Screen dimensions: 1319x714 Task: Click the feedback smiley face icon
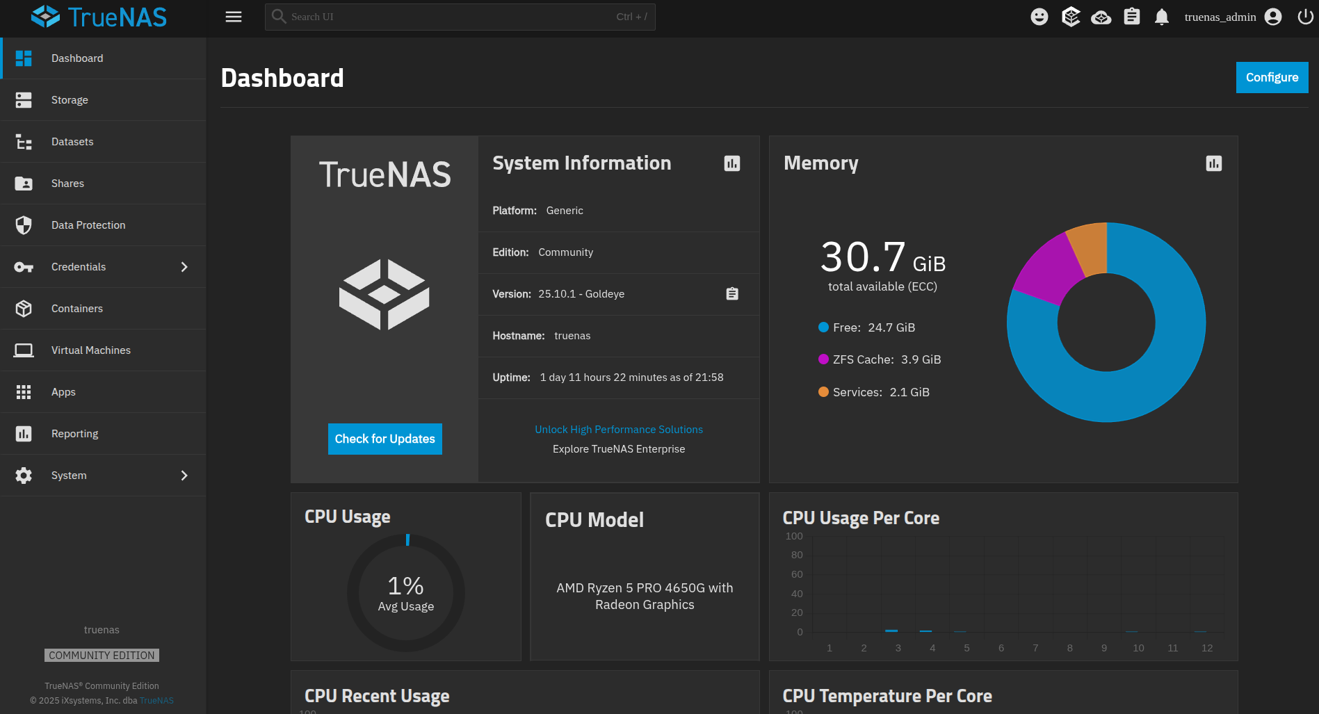pos(1039,17)
